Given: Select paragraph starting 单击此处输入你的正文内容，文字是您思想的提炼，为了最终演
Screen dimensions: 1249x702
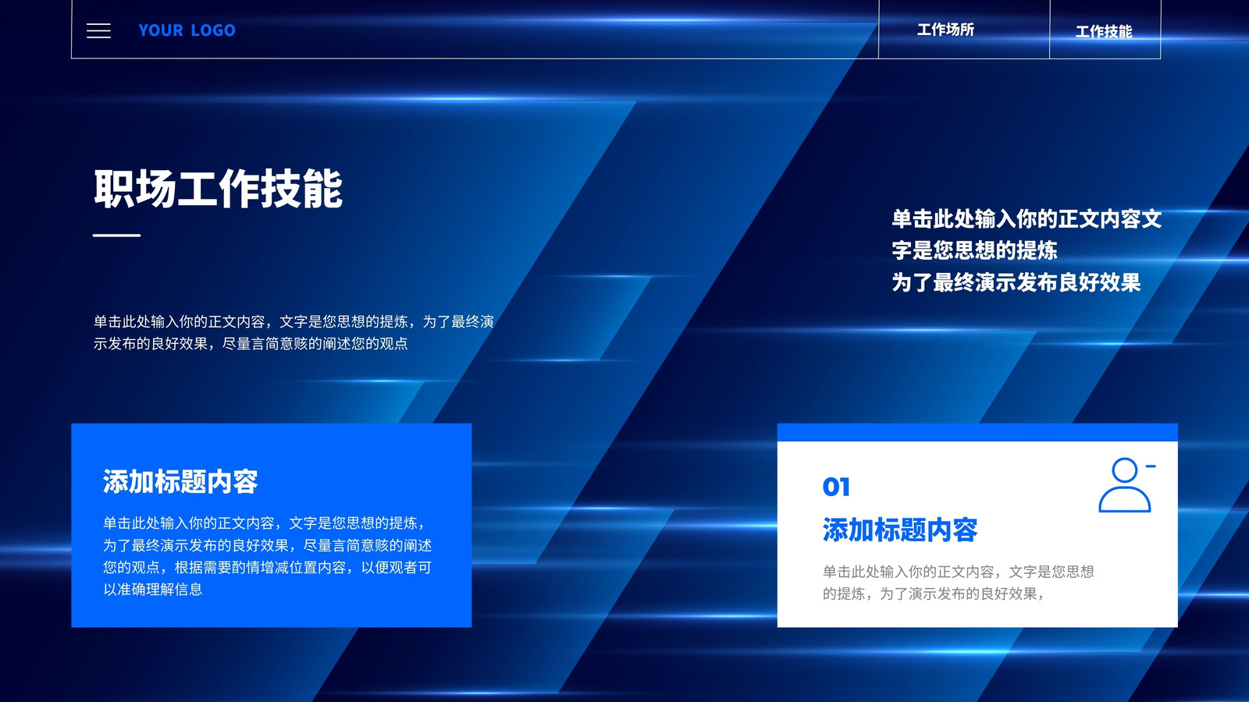Looking at the screenshot, I should coord(294,332).
